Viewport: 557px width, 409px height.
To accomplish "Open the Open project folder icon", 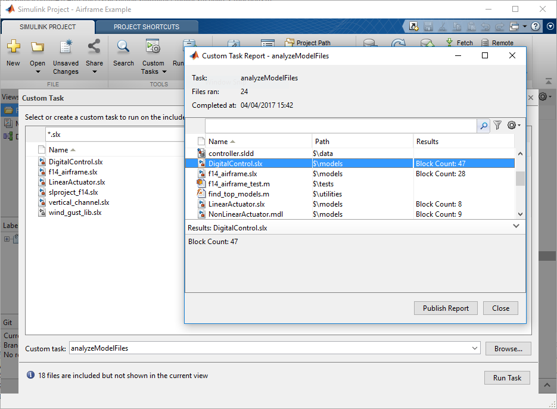I will click(x=38, y=46).
